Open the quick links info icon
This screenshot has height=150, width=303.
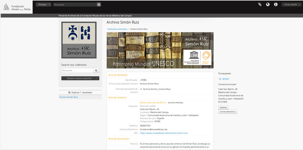(x=276, y=5)
